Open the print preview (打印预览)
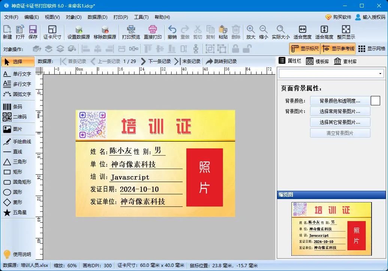 coord(132,32)
